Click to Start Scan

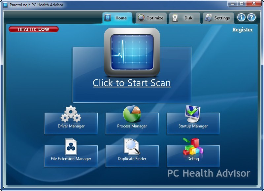point(132,83)
